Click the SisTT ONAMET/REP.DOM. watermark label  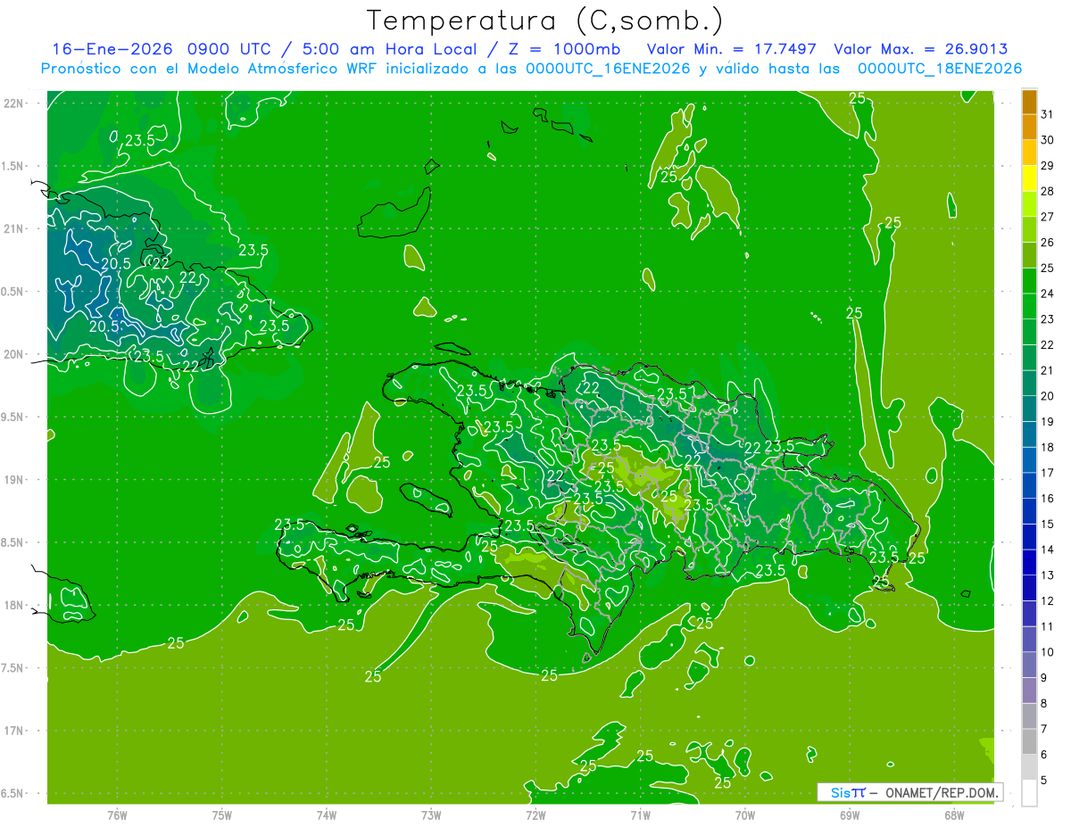909,792
